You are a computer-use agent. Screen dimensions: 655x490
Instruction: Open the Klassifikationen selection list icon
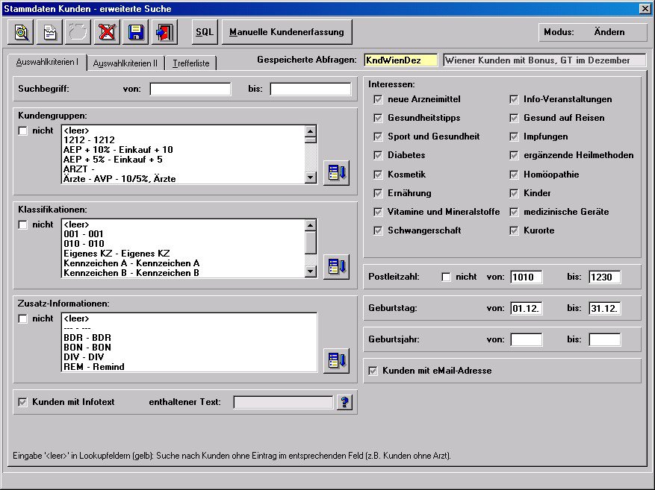point(336,266)
